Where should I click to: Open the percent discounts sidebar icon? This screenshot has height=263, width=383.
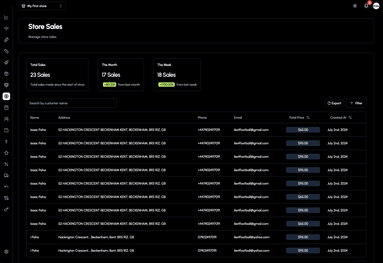(x=6, y=164)
